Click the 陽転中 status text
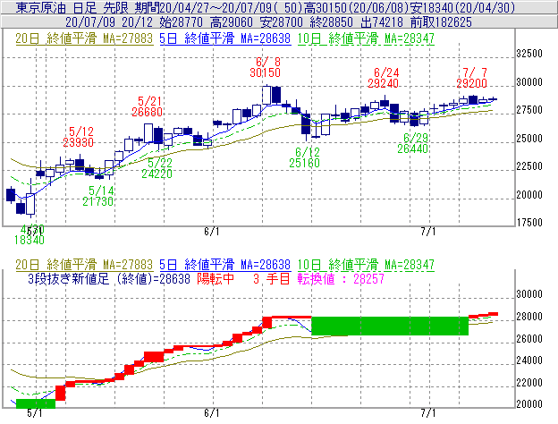558x424 pixels. tap(216, 279)
